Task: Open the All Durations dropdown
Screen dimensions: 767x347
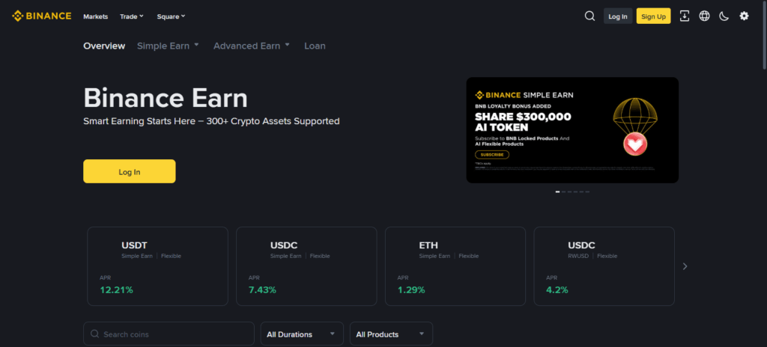Action: pos(302,334)
